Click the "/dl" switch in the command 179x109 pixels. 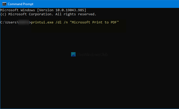click(59, 23)
